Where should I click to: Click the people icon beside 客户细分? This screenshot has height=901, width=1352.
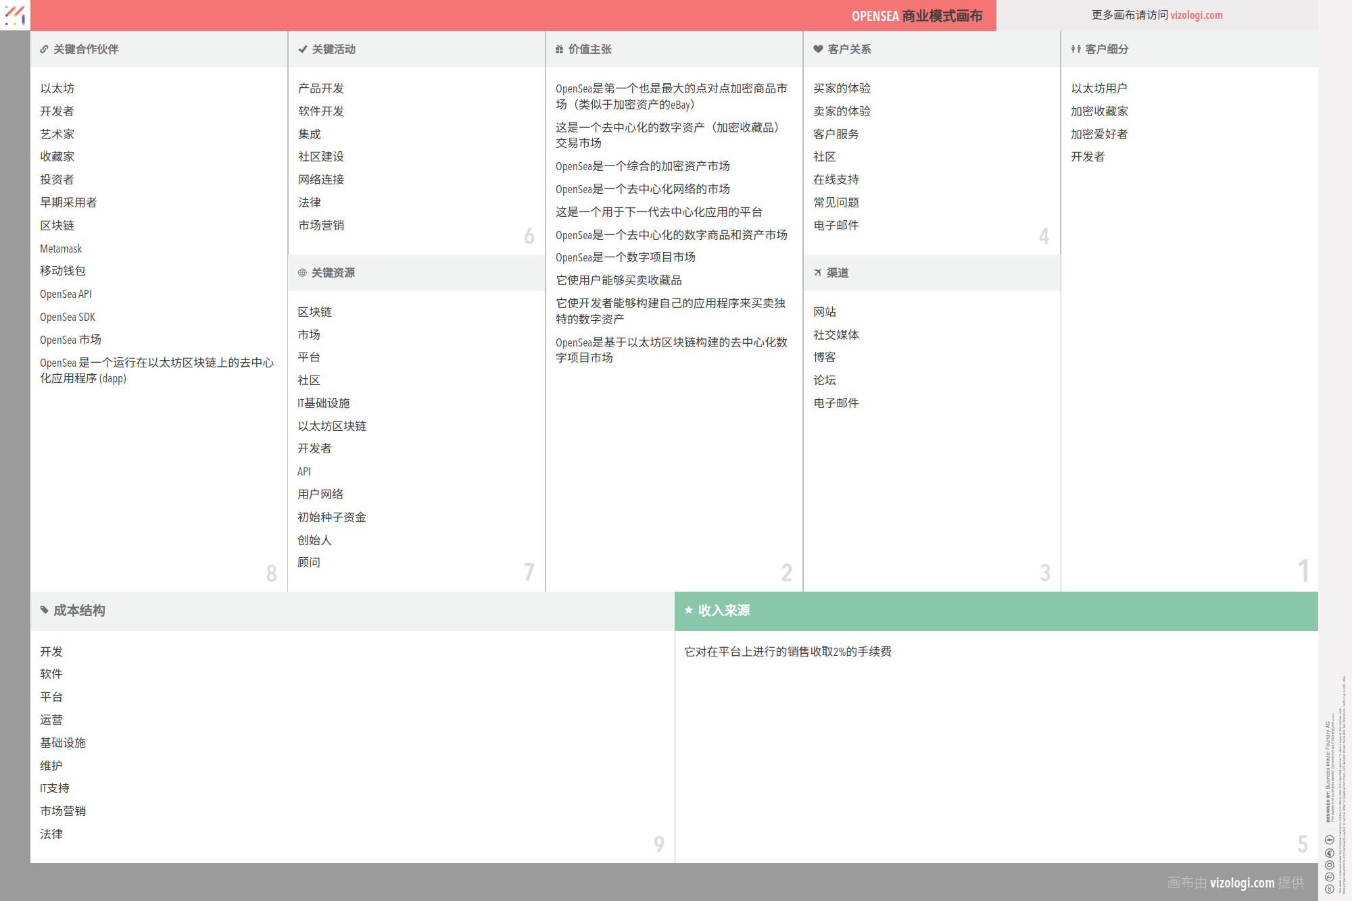click(1076, 49)
